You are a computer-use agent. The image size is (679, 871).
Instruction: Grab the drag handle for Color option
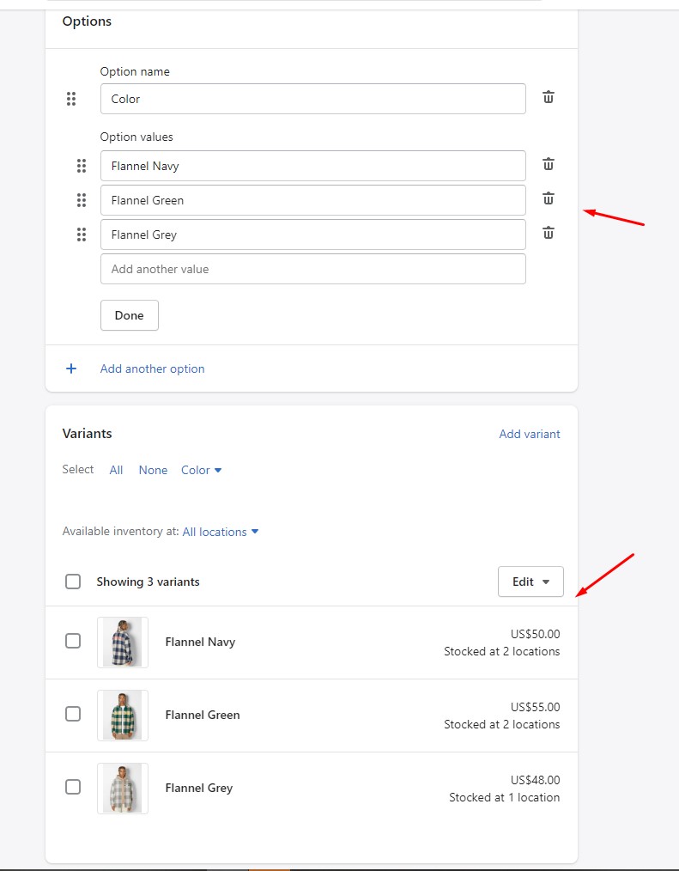point(71,99)
